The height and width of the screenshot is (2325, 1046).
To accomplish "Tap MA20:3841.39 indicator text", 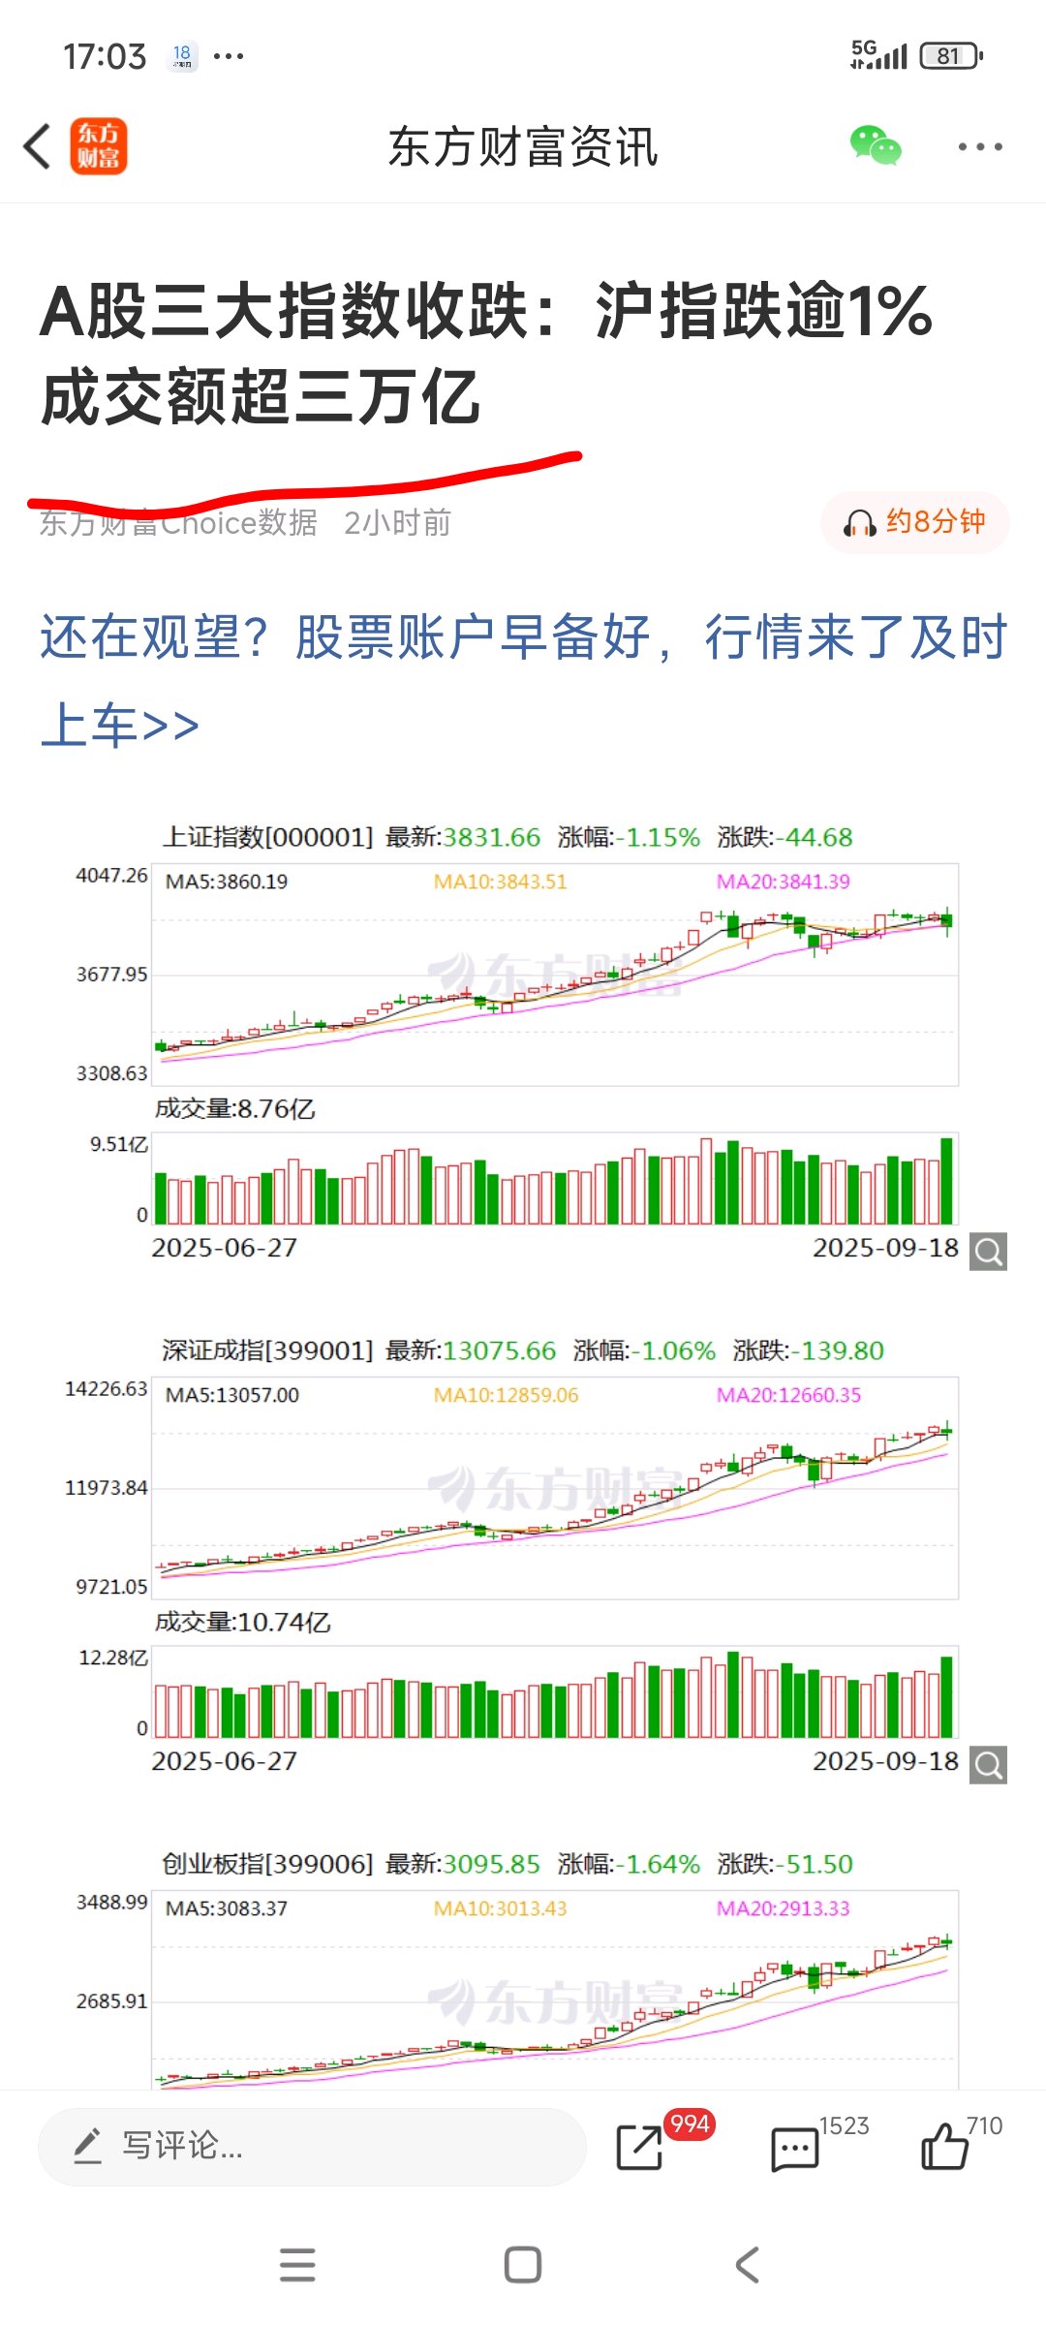I will (783, 882).
